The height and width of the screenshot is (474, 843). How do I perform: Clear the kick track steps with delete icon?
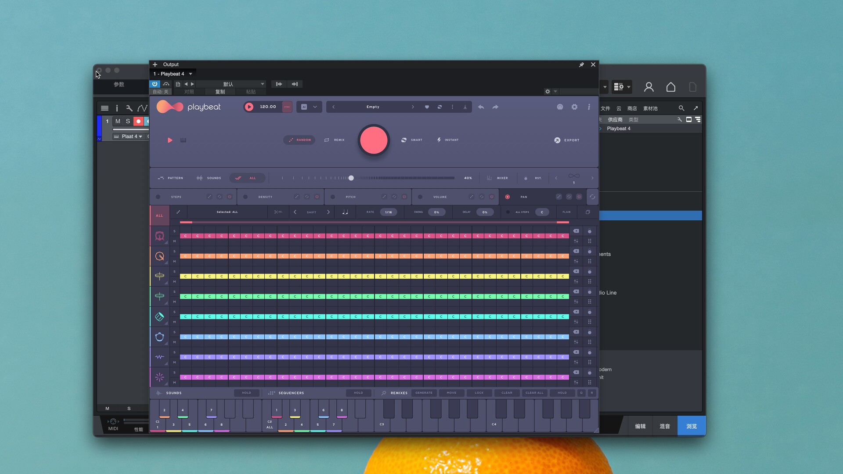pos(576,231)
